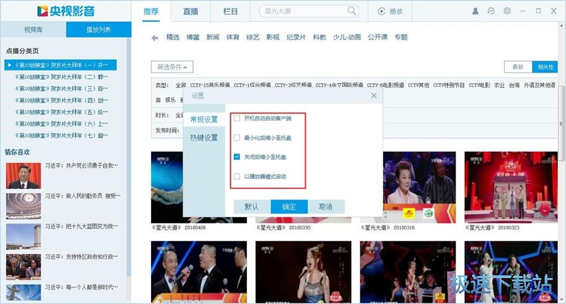Close the 设置 dialog
The height and width of the screenshot is (304, 566).
tap(374, 96)
